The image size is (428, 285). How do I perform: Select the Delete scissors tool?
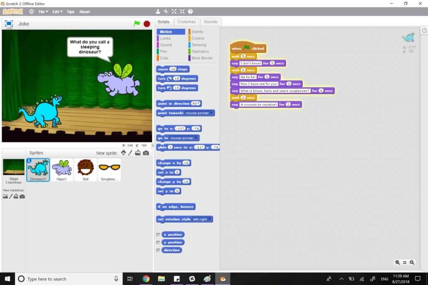coord(166,11)
